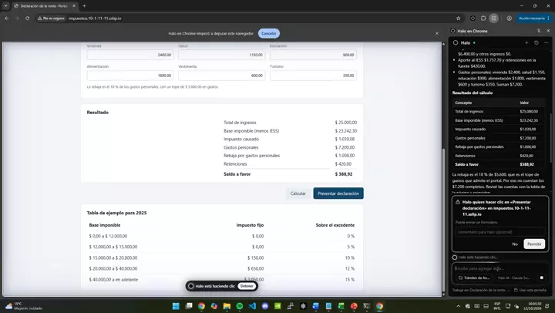Open Visual Studio Code from the taskbar
Viewport: 555px width, 313px height.
tap(252, 306)
